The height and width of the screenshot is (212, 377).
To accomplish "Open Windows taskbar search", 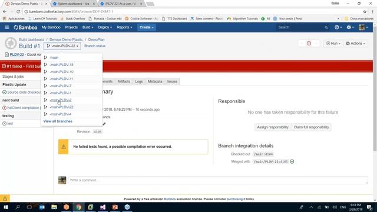I will [18, 207].
